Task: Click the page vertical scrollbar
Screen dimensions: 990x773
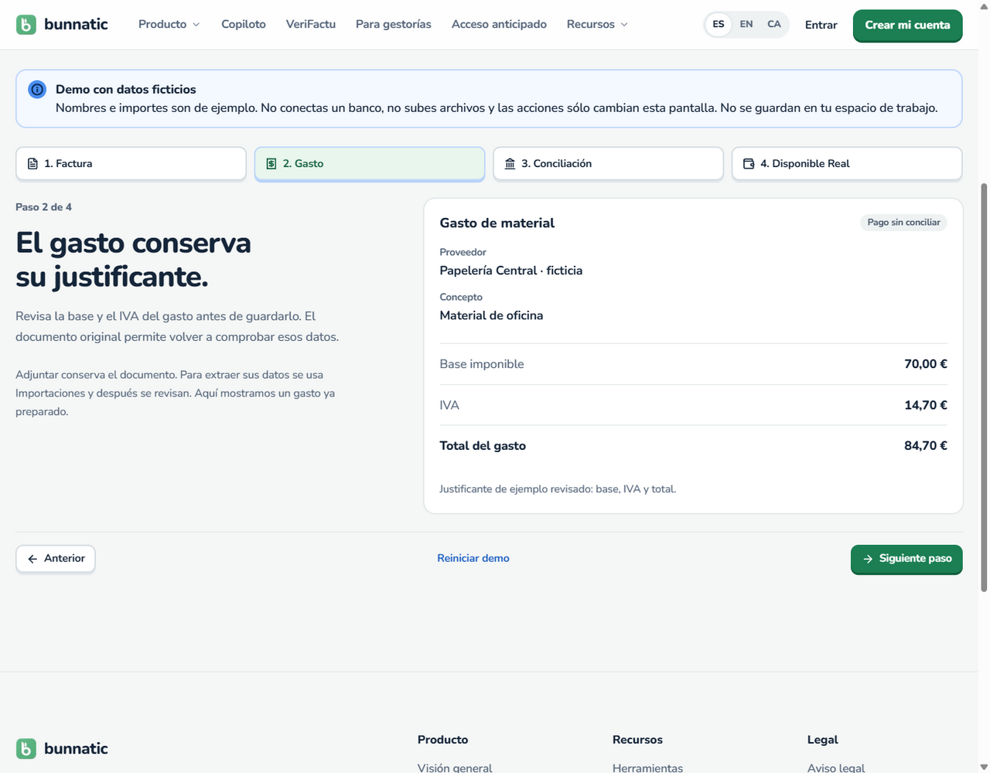Action: (x=984, y=386)
